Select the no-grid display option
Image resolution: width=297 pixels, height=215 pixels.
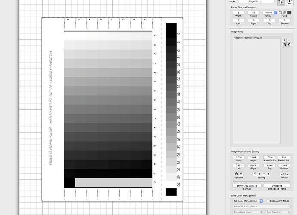point(280,12)
